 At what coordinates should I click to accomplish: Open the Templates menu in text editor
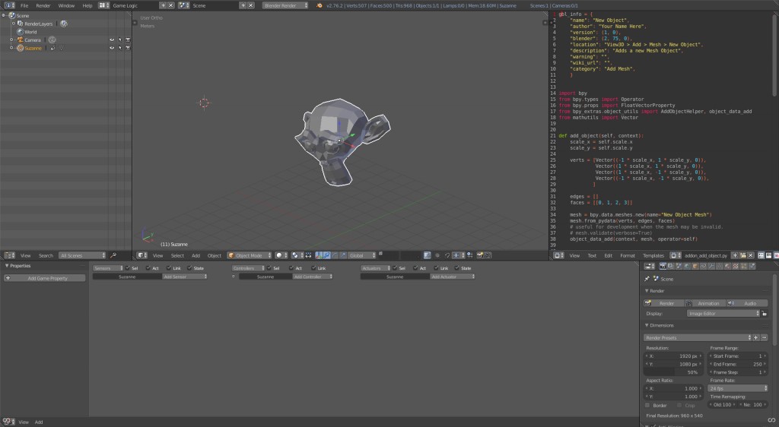click(x=653, y=255)
